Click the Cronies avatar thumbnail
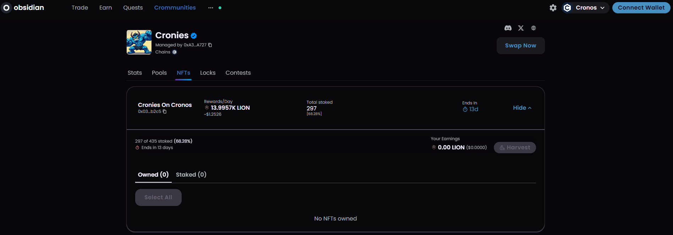Viewport: 673px width, 235px height. click(x=139, y=42)
